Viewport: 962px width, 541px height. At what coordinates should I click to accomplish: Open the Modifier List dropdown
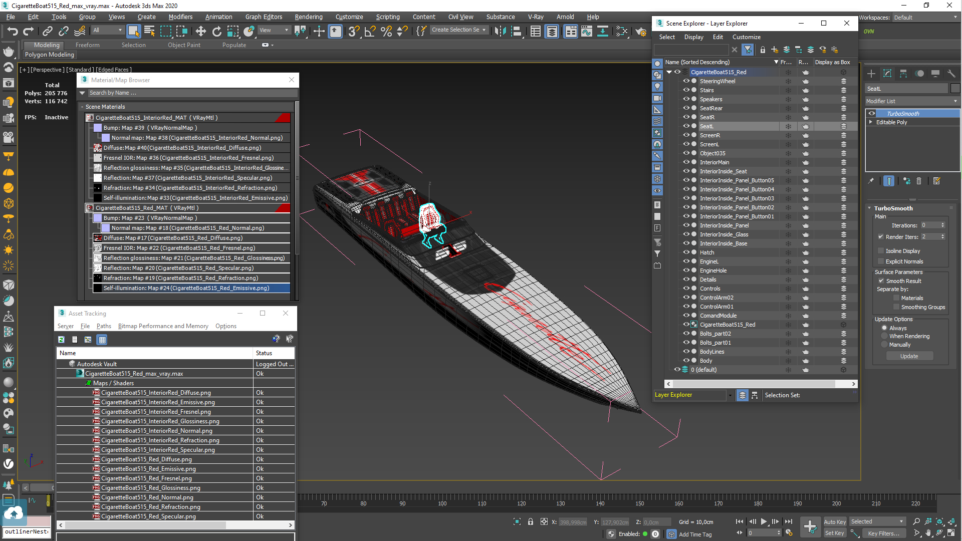coord(912,101)
